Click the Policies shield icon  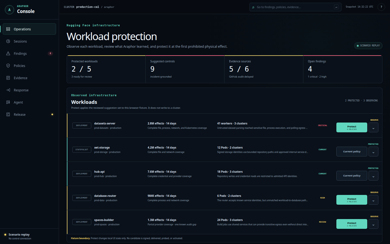8,66
